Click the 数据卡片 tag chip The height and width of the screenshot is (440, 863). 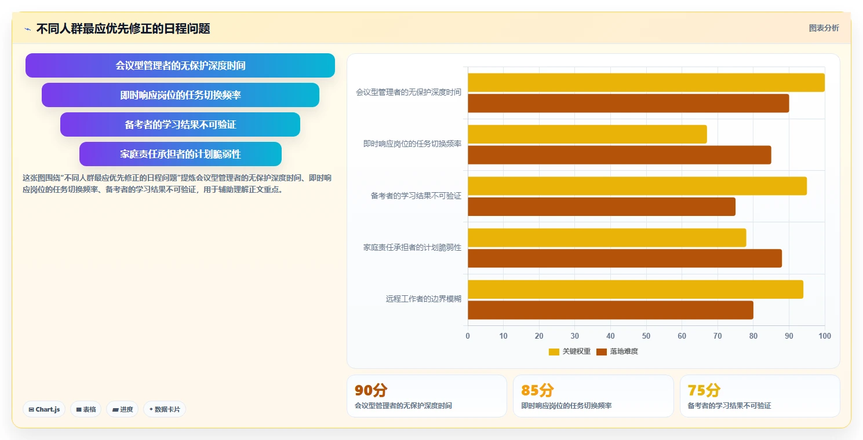165,409
